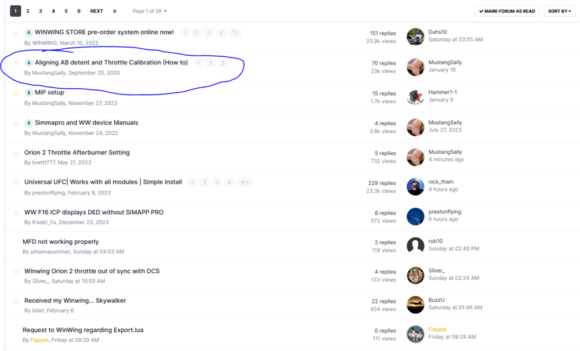Screen dimensions: 580x351
Task: Open rob10's default avatar picture
Action: click(415, 245)
